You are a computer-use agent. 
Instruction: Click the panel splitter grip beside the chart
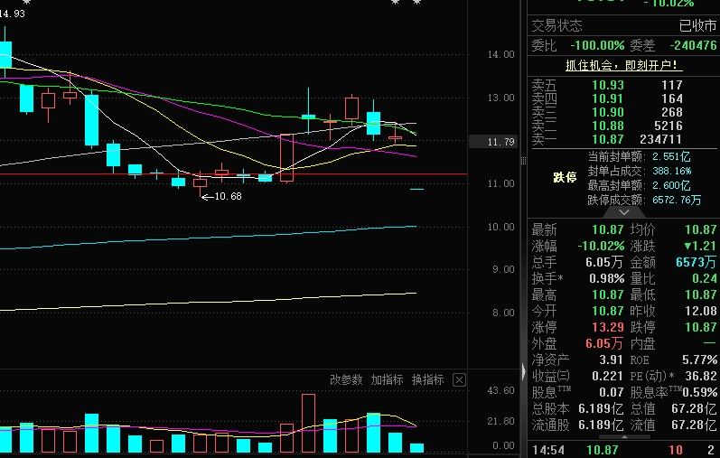tap(523, 161)
